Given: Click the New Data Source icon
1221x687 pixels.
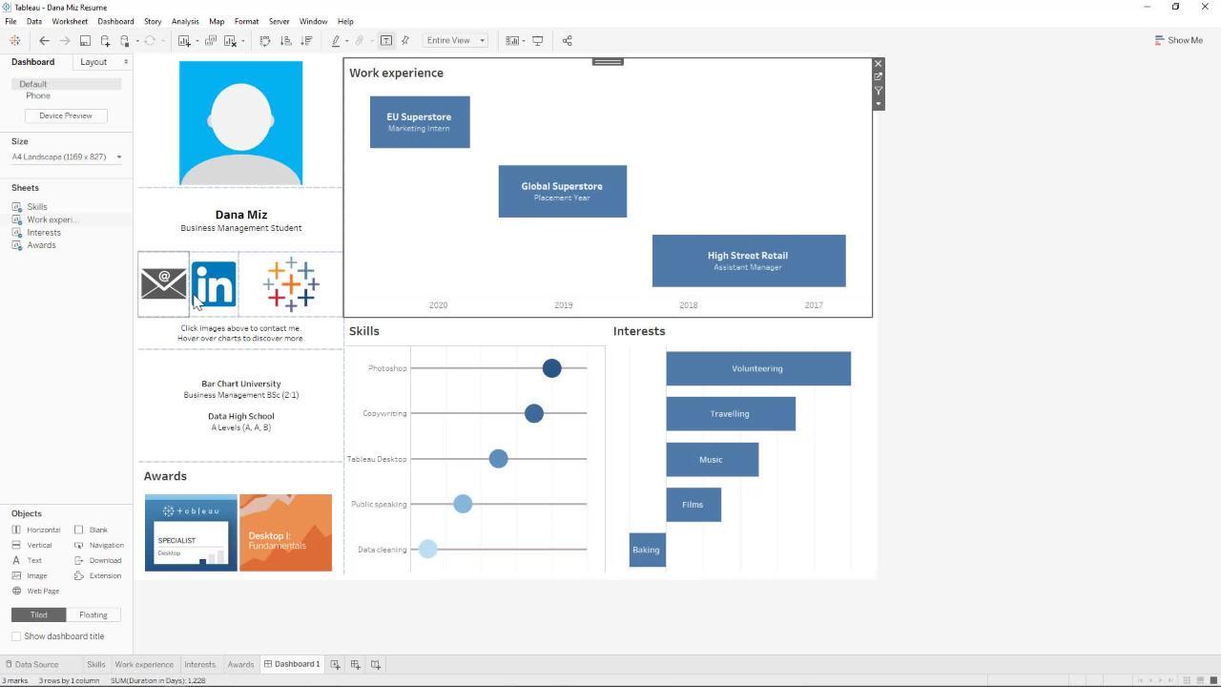Looking at the screenshot, I should click(x=105, y=40).
